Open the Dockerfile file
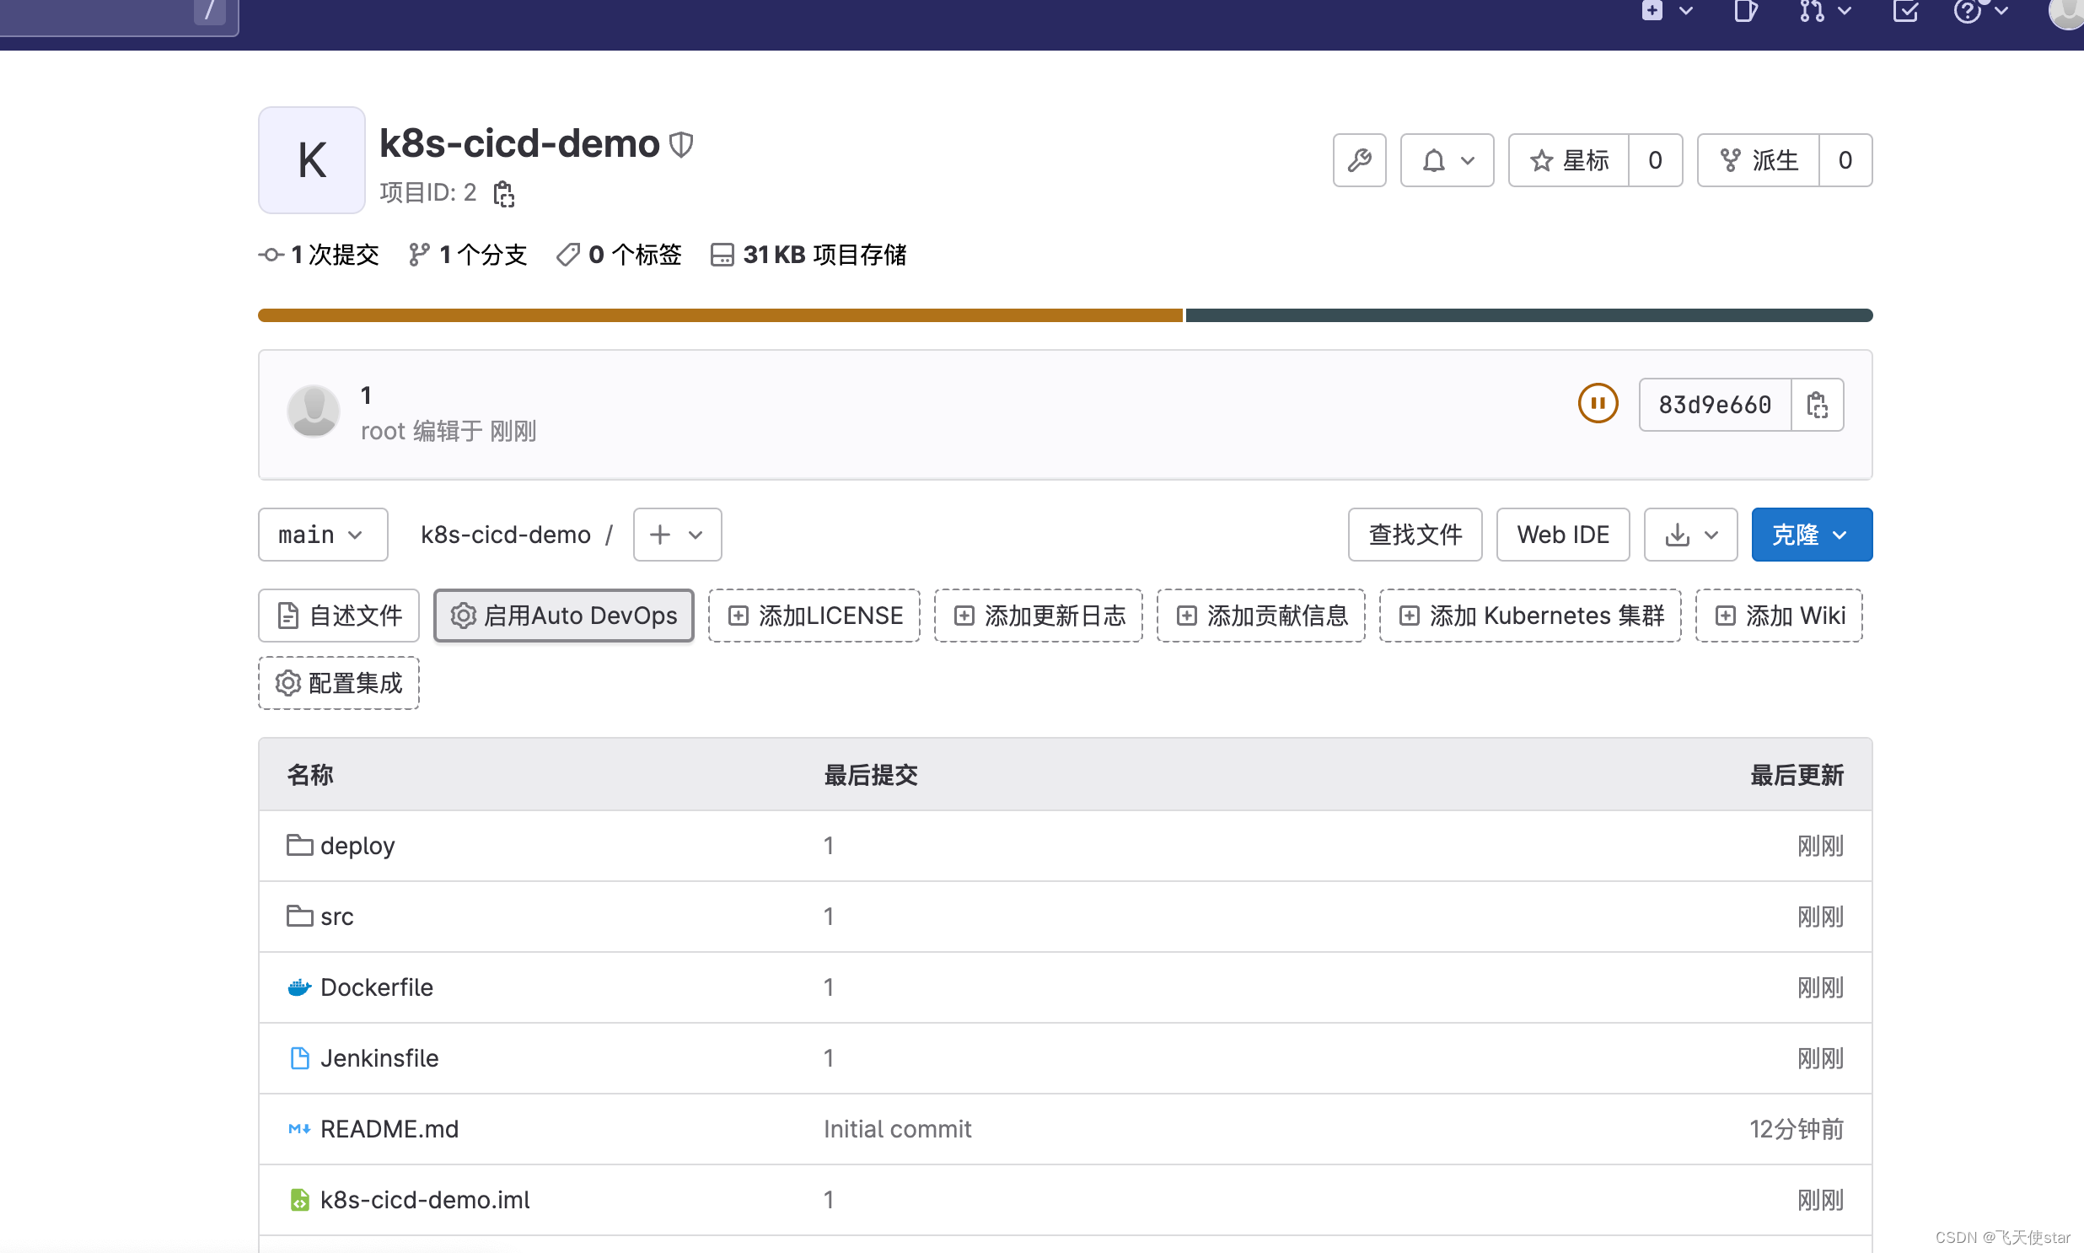This screenshot has width=2084, height=1253. point(377,988)
